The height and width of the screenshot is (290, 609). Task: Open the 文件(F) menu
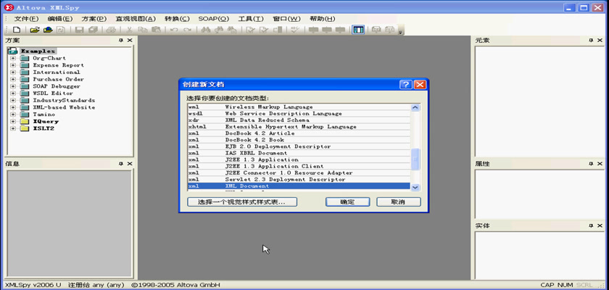[x=26, y=19]
